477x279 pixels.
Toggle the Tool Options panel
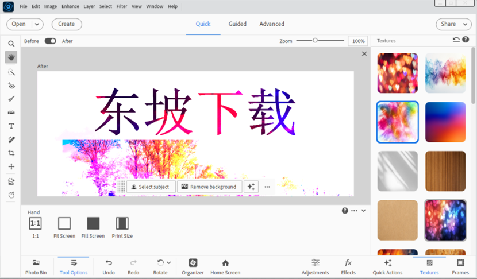point(74,266)
